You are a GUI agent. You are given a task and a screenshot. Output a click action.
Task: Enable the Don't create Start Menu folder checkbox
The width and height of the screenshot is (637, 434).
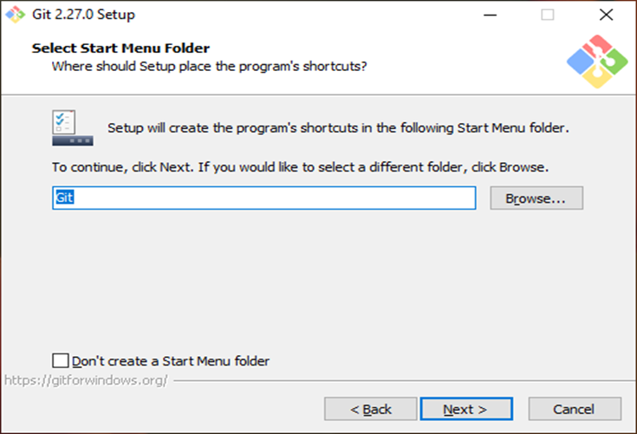click(x=60, y=360)
